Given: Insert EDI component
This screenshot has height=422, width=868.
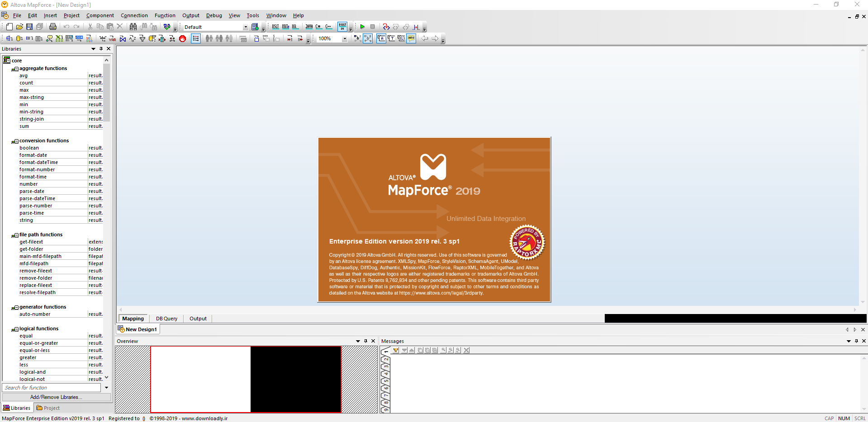Looking at the screenshot, I should (29, 38).
